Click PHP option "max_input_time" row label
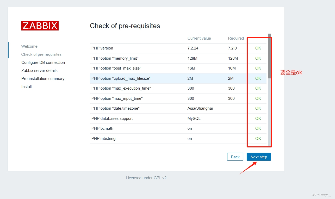The image size is (335, 199). (117, 98)
